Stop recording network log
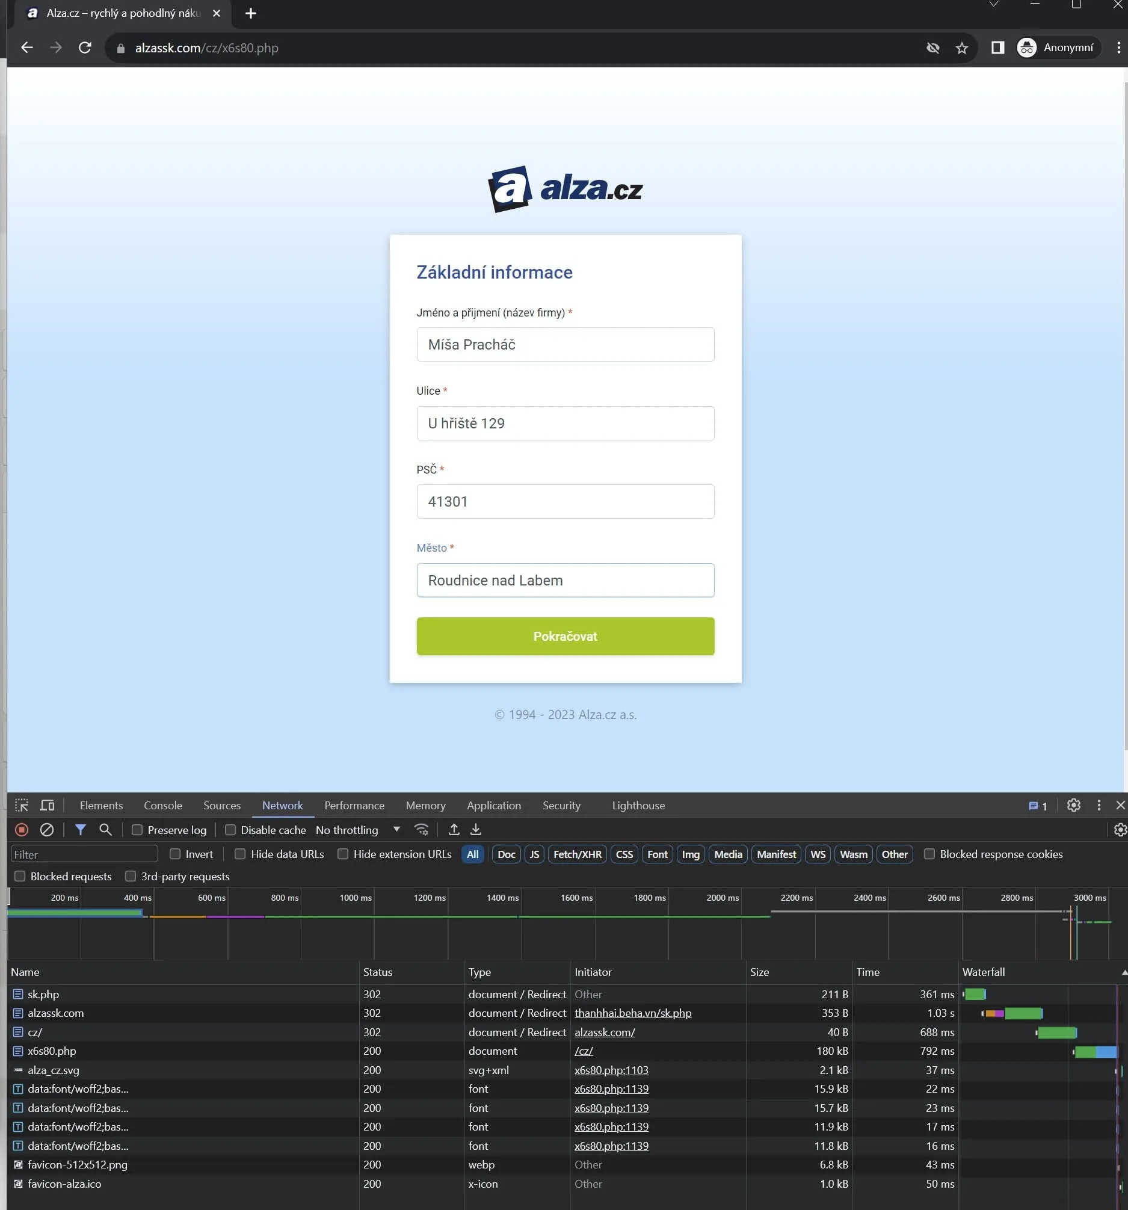 [x=22, y=830]
